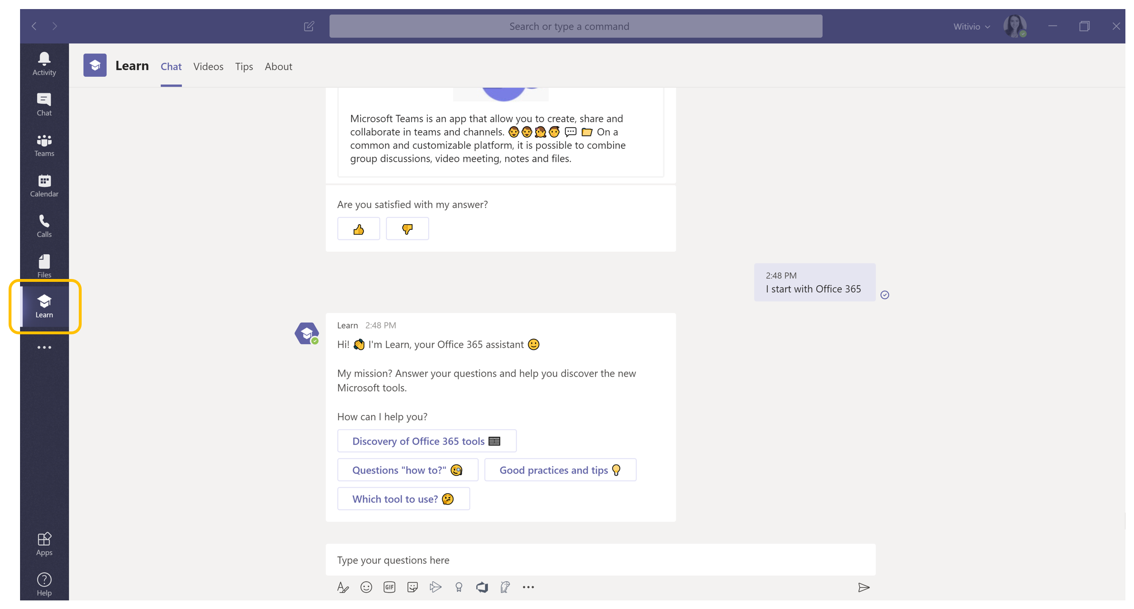1134x609 pixels.
Task: Open the Teams section
Action: (x=44, y=145)
